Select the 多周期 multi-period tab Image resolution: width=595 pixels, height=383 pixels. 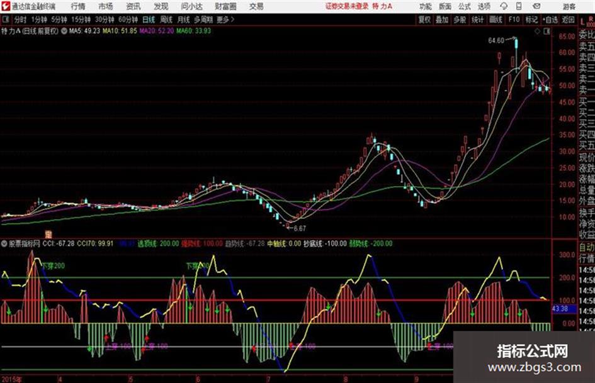[x=203, y=19]
